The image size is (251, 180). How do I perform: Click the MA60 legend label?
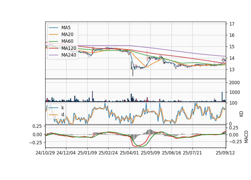[67, 41]
